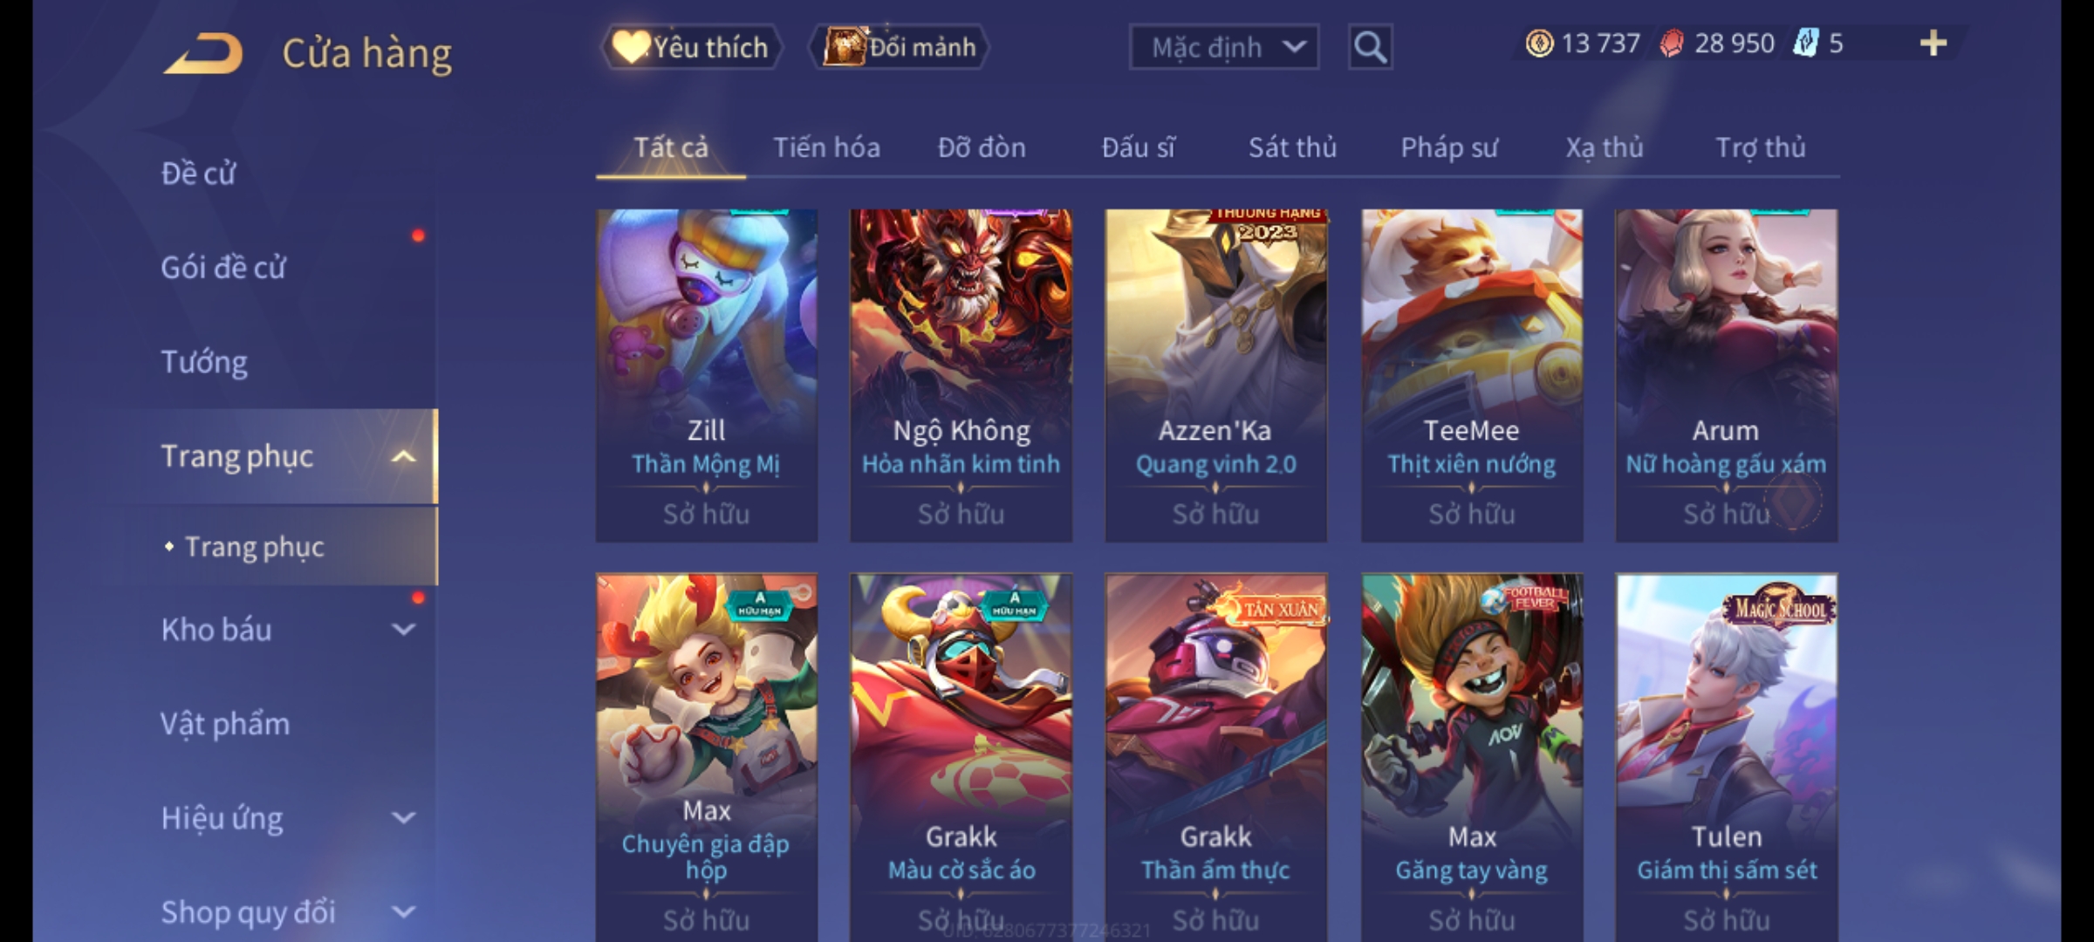
Task: Tap the red ruby currency icon
Action: point(1671,44)
